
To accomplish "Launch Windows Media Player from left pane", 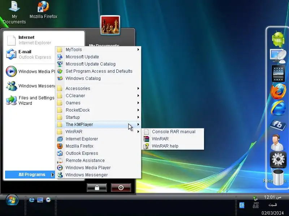I will coord(30,71).
